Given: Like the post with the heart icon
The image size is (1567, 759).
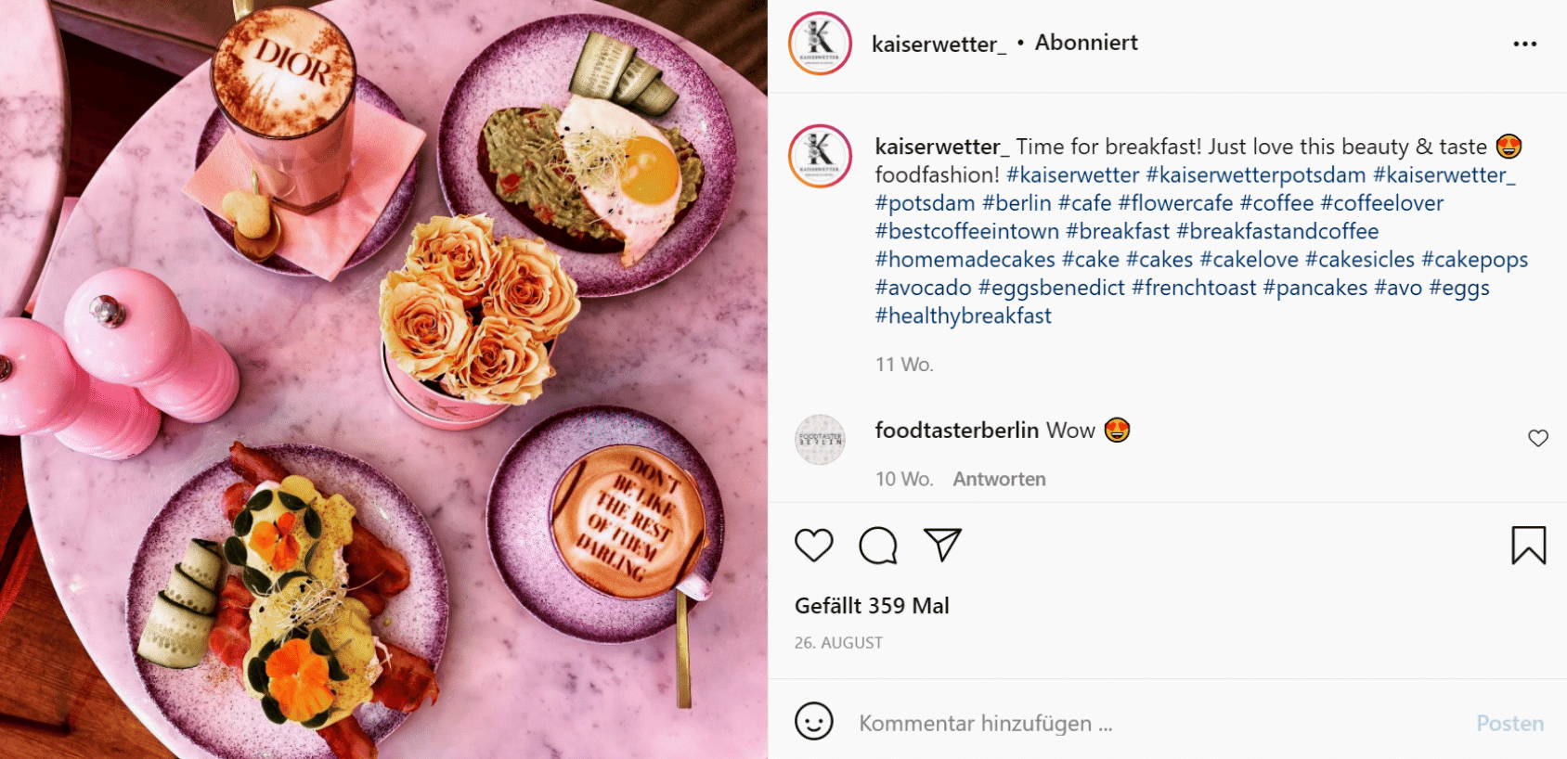Looking at the screenshot, I should (814, 545).
